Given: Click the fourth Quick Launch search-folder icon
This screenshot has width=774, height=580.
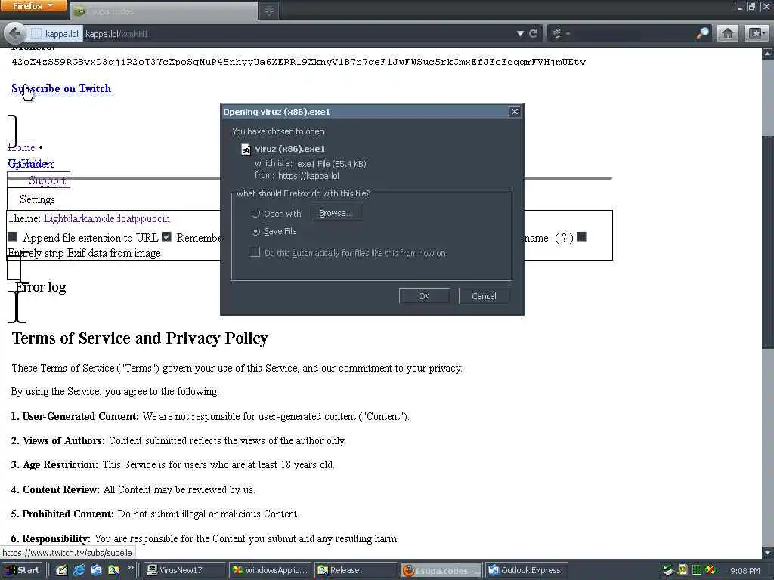Looking at the screenshot, I should tap(113, 570).
